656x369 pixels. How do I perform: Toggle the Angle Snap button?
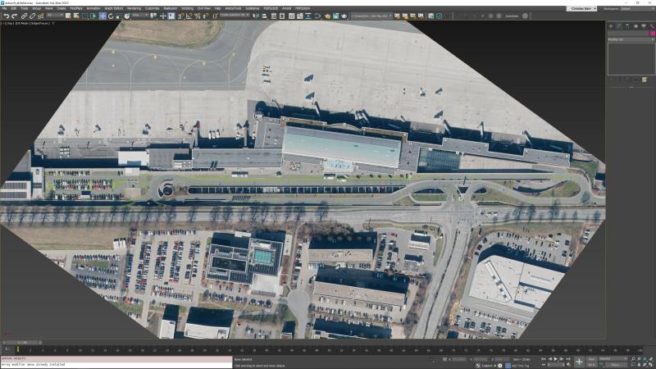point(189,16)
